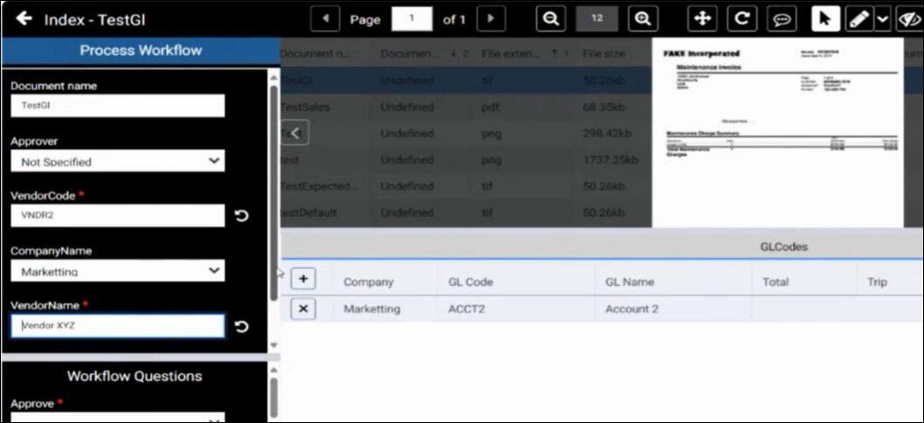Sort by the GL Code column header
This screenshot has height=423, width=924.
click(x=471, y=282)
